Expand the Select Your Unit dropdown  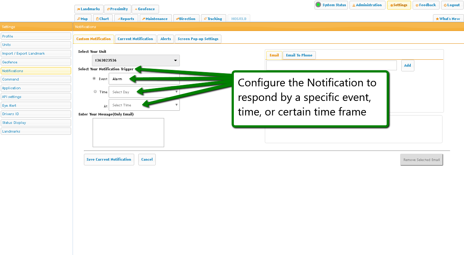pyautogui.click(x=136, y=60)
